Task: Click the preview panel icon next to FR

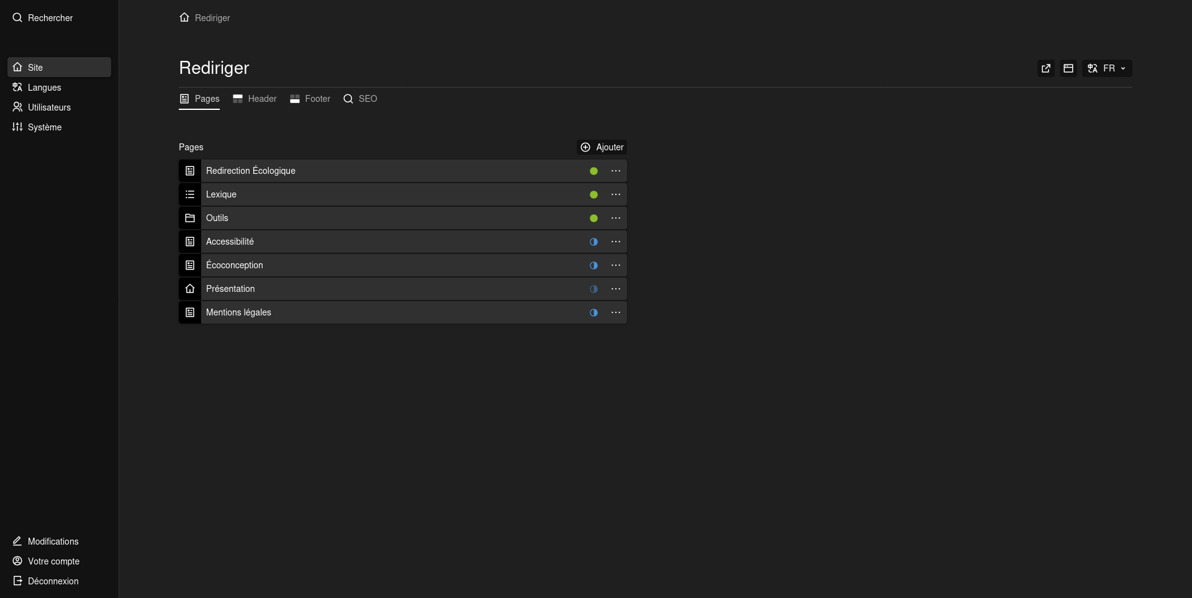Action: (1068, 68)
